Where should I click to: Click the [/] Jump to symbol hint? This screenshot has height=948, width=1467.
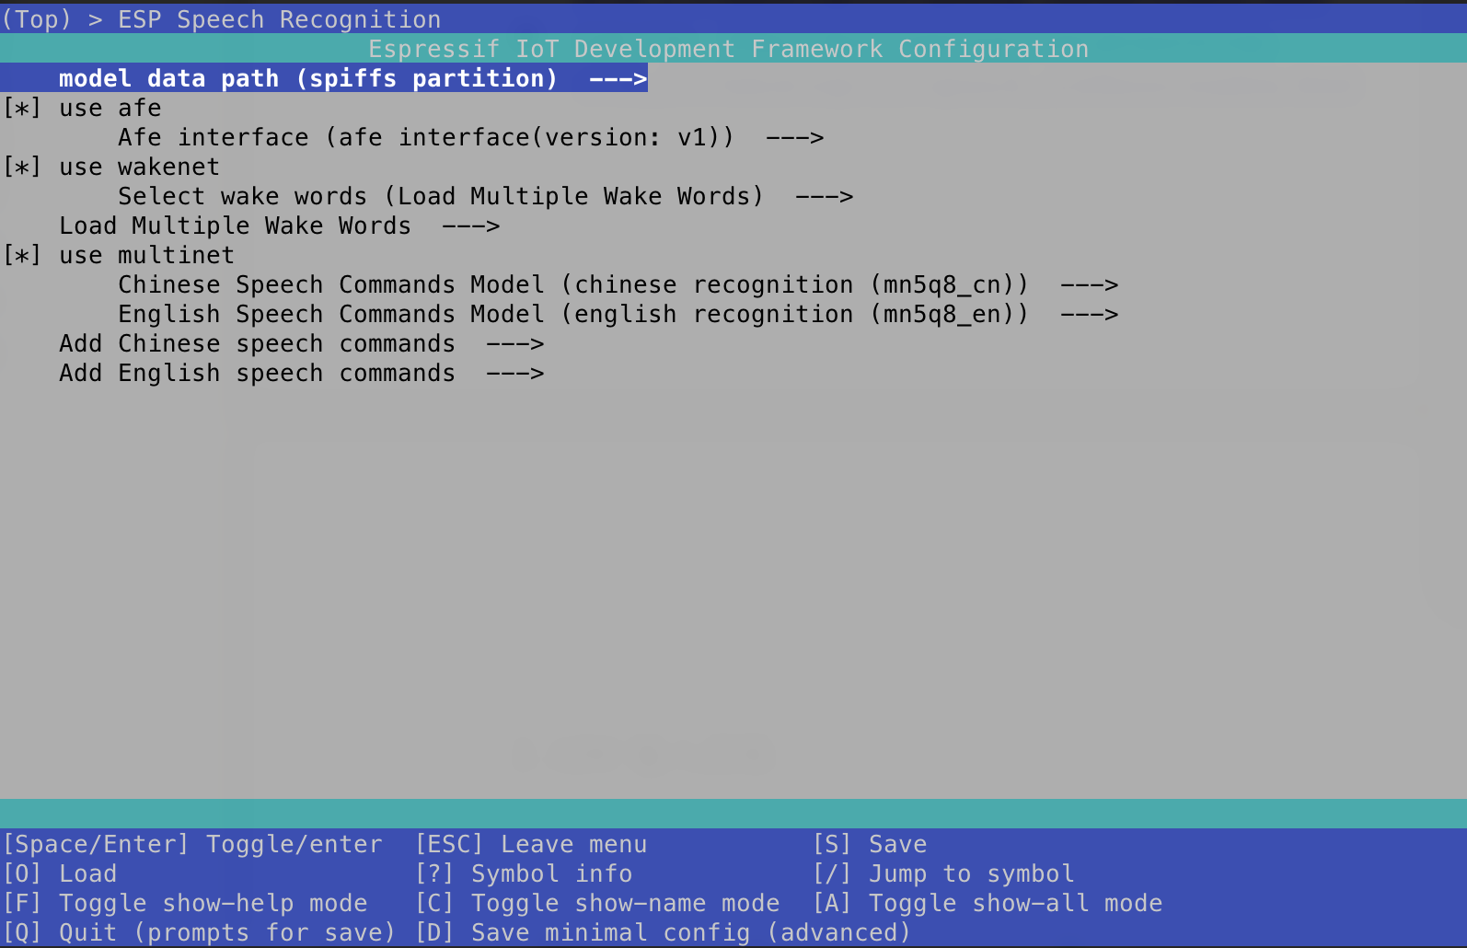[943, 873]
